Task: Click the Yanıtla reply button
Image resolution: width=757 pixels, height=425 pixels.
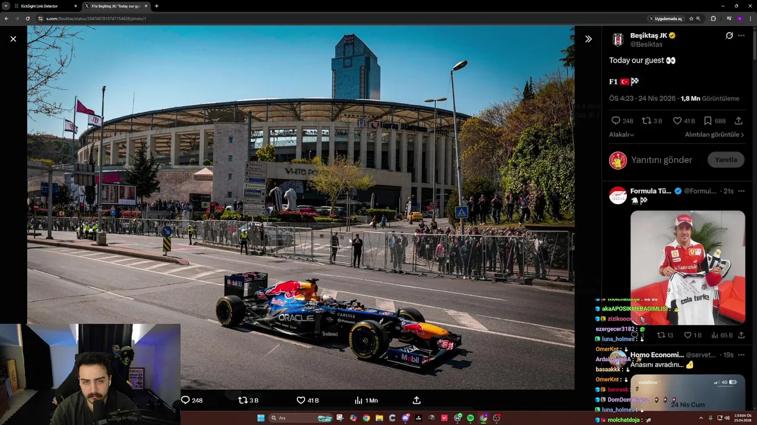Action: 726,160
